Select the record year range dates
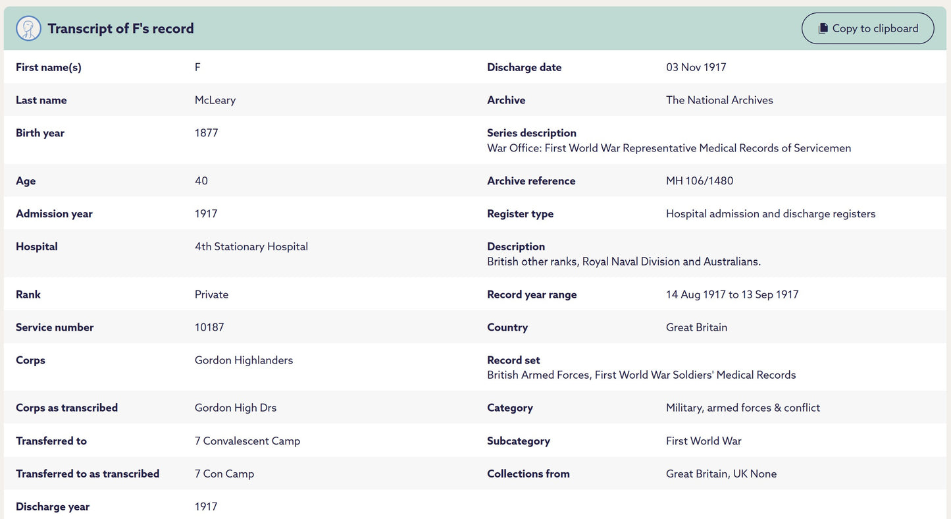This screenshot has height=519, width=951. point(733,294)
